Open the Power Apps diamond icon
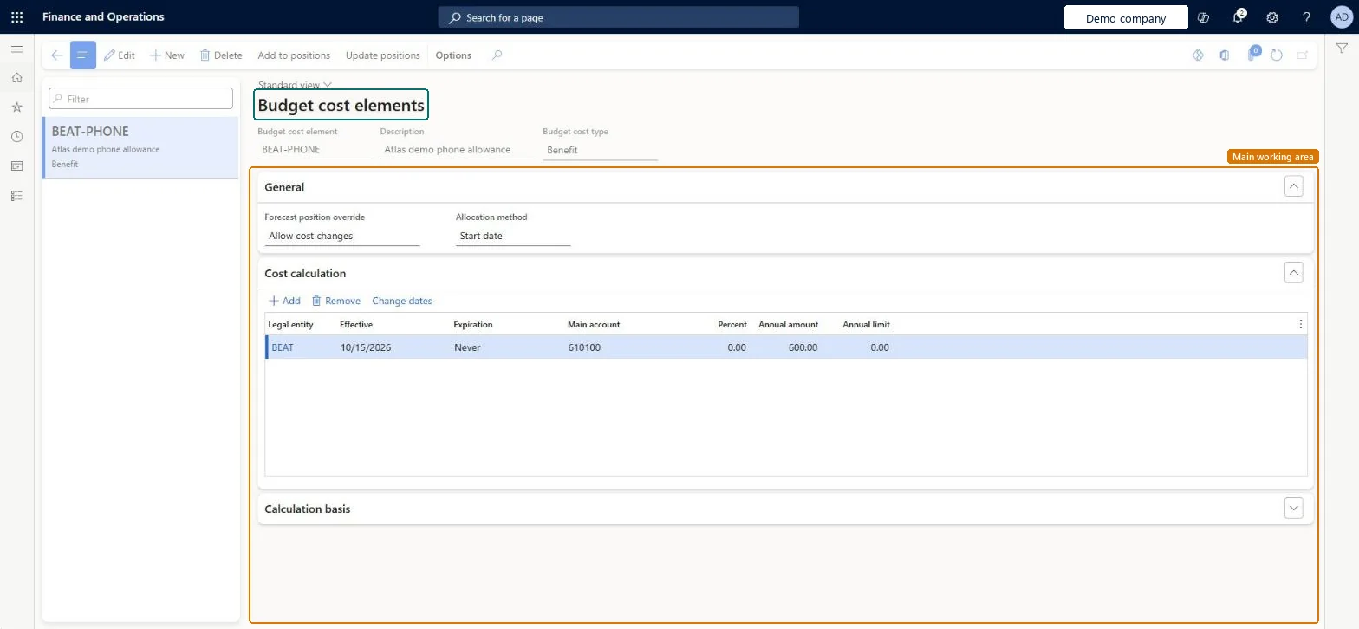This screenshot has height=629, width=1359. 1198,55
